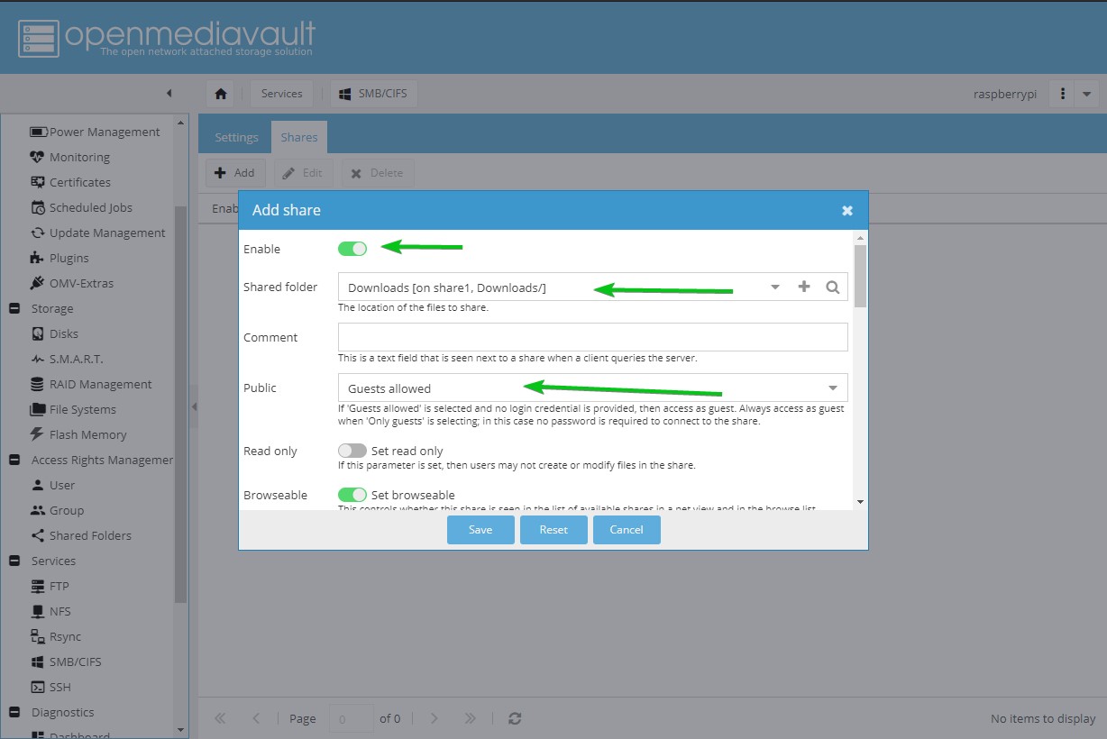Image resolution: width=1107 pixels, height=739 pixels.
Task: Click the openmediavault logo
Action: click(167, 38)
